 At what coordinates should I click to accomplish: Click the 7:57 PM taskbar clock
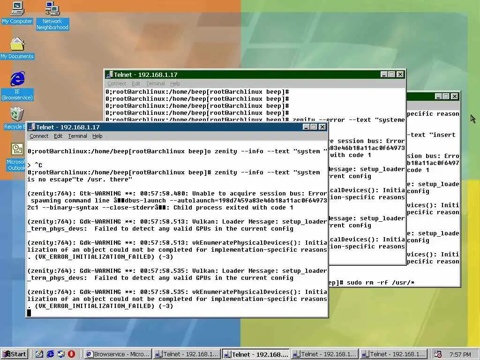point(460,354)
